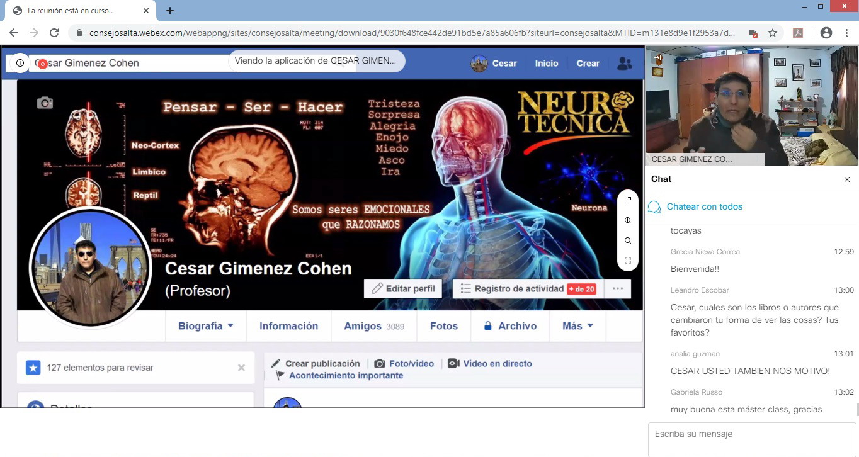859x457 pixels.
Task: Open the Chrome three-dot menu
Action: (846, 33)
